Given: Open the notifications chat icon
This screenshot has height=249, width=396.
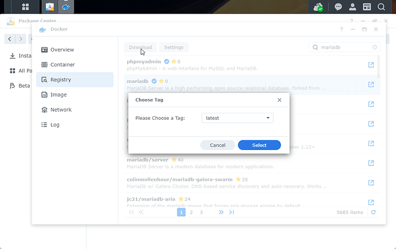Looking at the screenshot, I should [338, 7].
